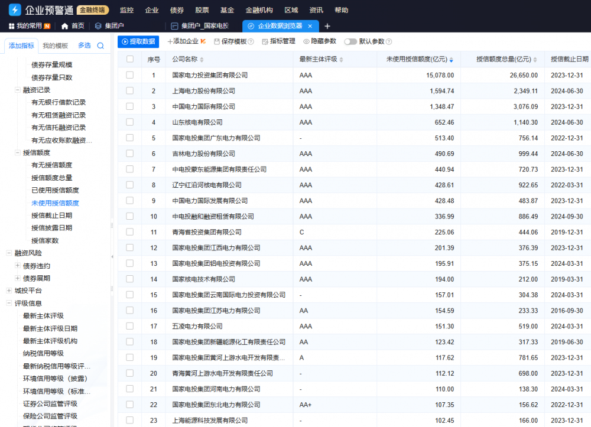This screenshot has height=427, width=591.
Task: Open the 债券 menu
Action: point(177,10)
